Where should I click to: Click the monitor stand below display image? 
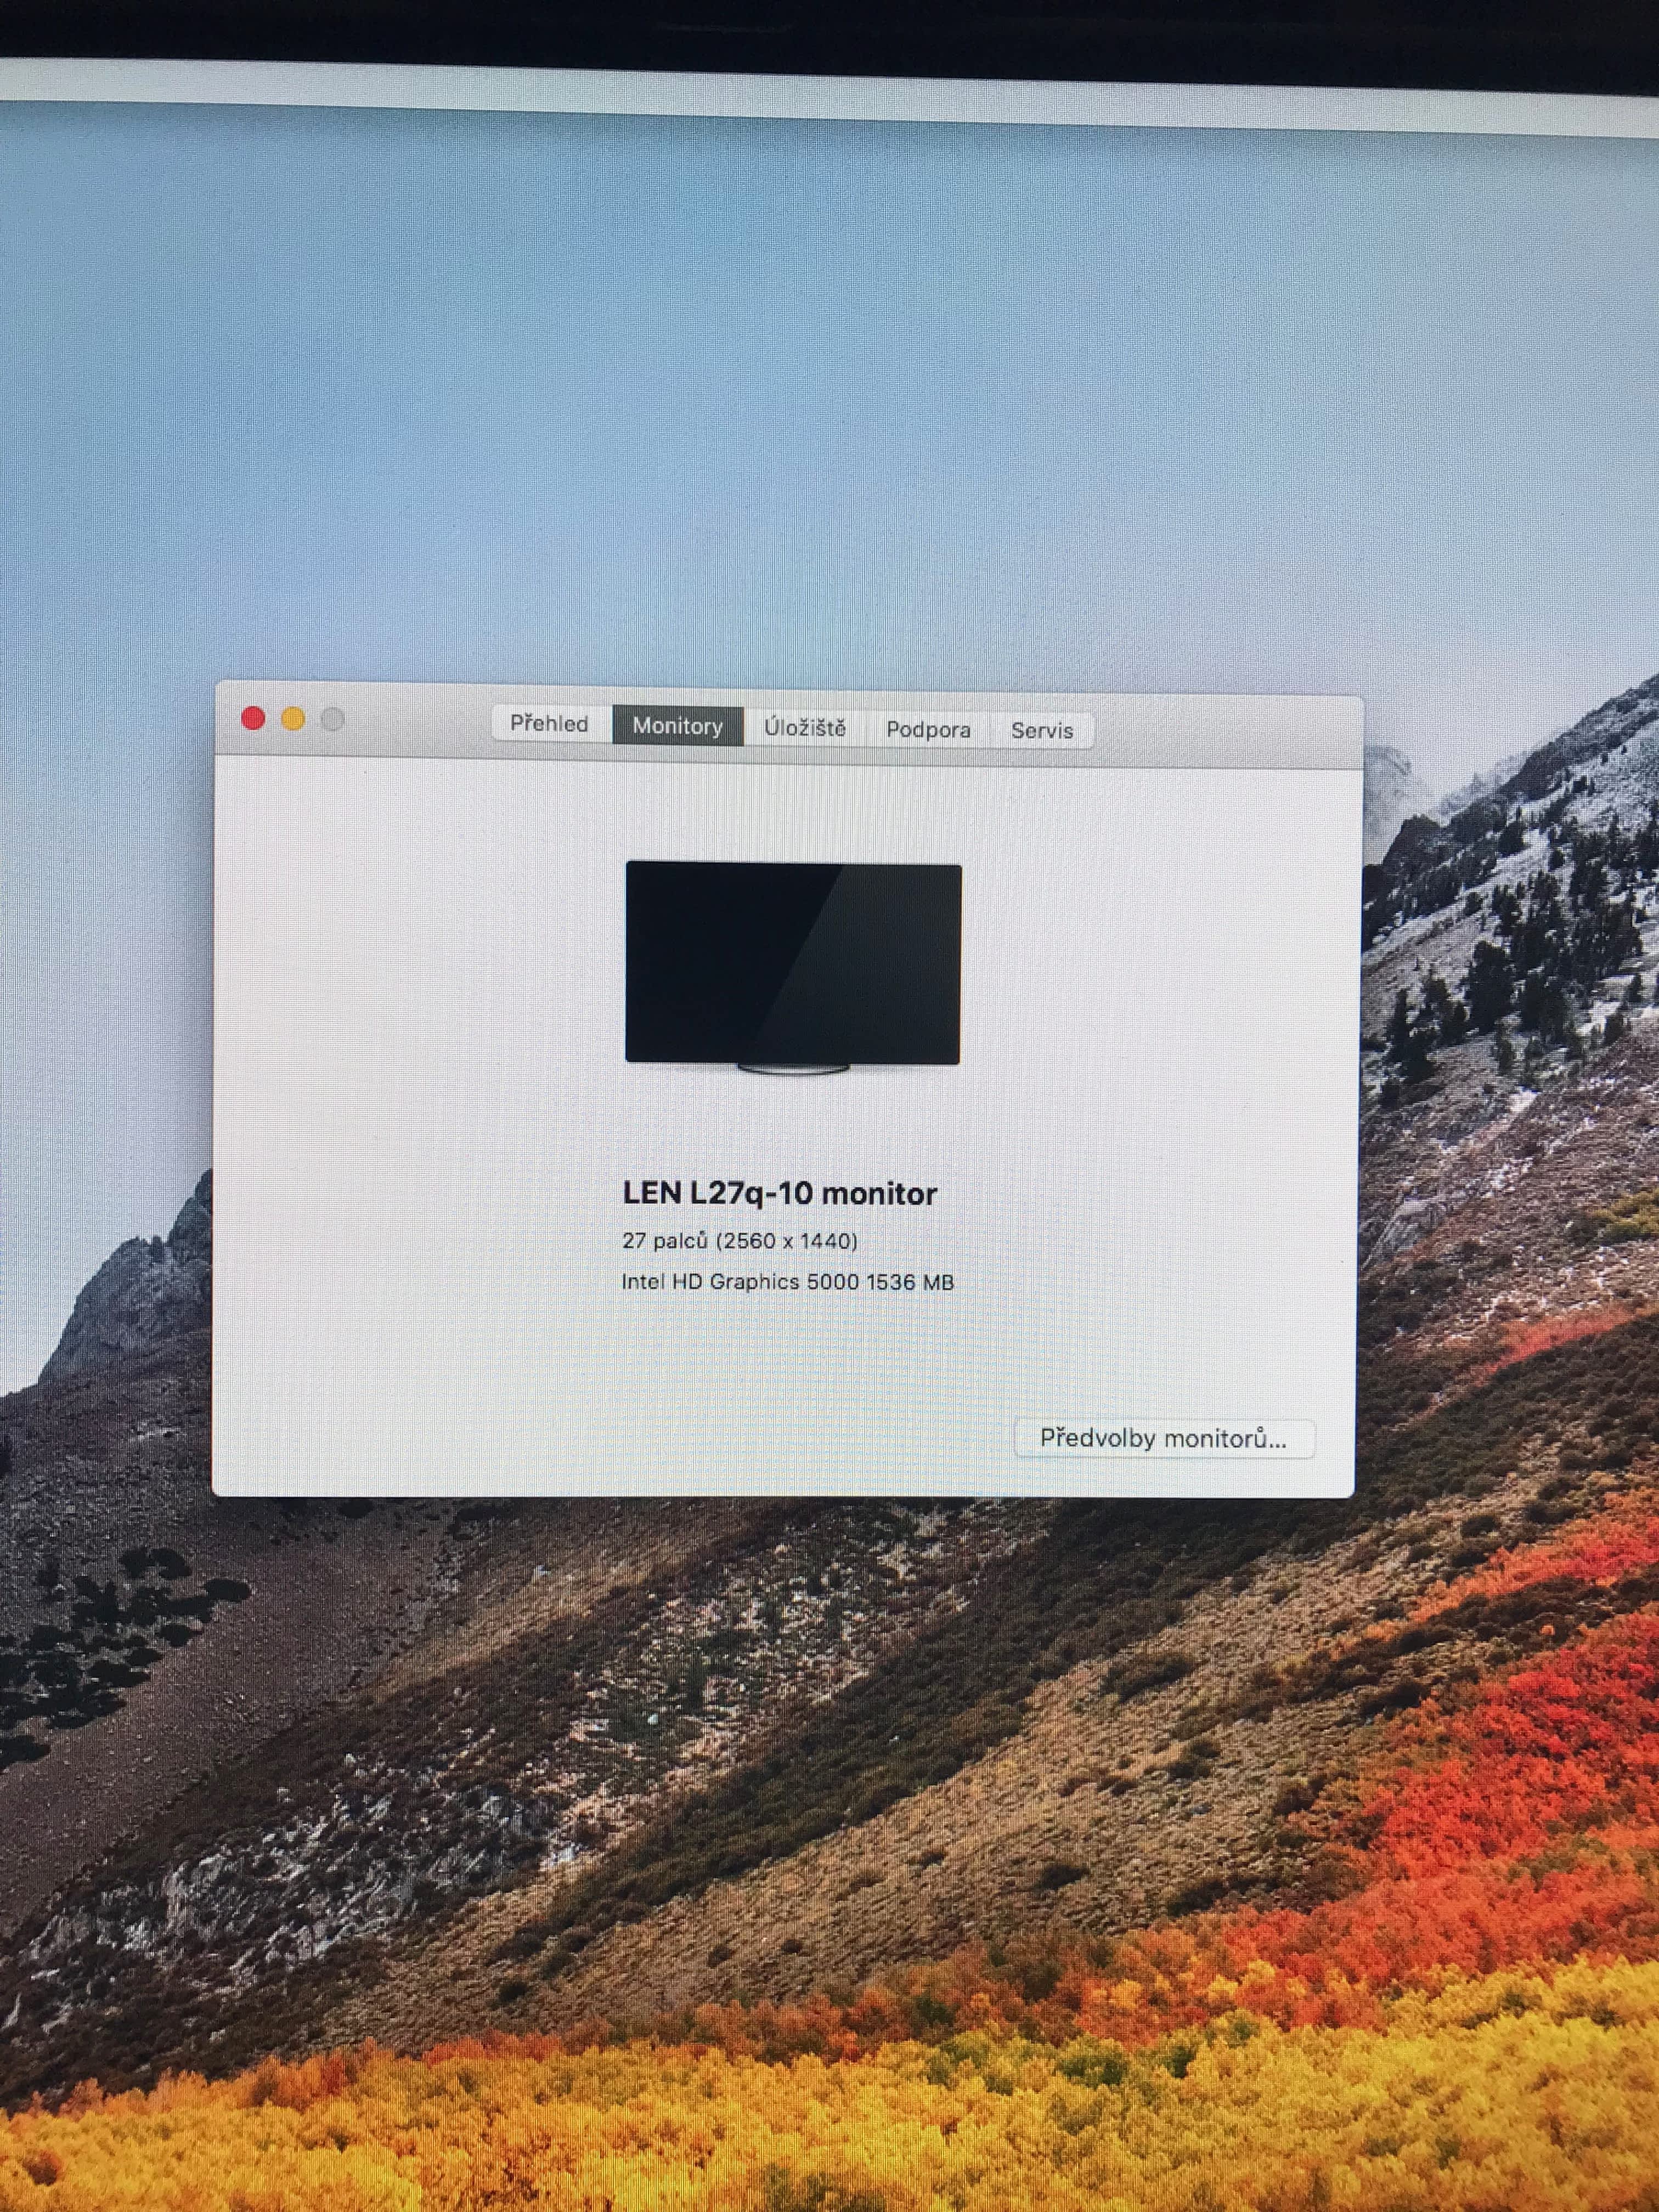click(792, 1069)
